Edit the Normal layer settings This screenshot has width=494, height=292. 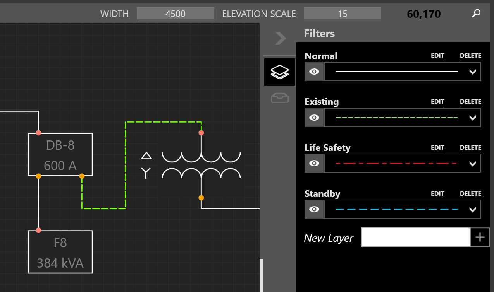437,55
